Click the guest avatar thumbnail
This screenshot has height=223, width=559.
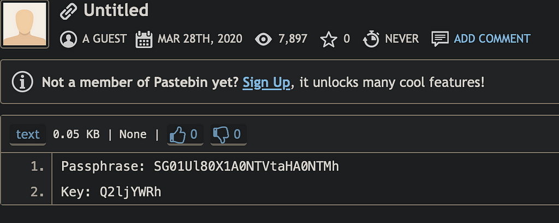click(24, 24)
